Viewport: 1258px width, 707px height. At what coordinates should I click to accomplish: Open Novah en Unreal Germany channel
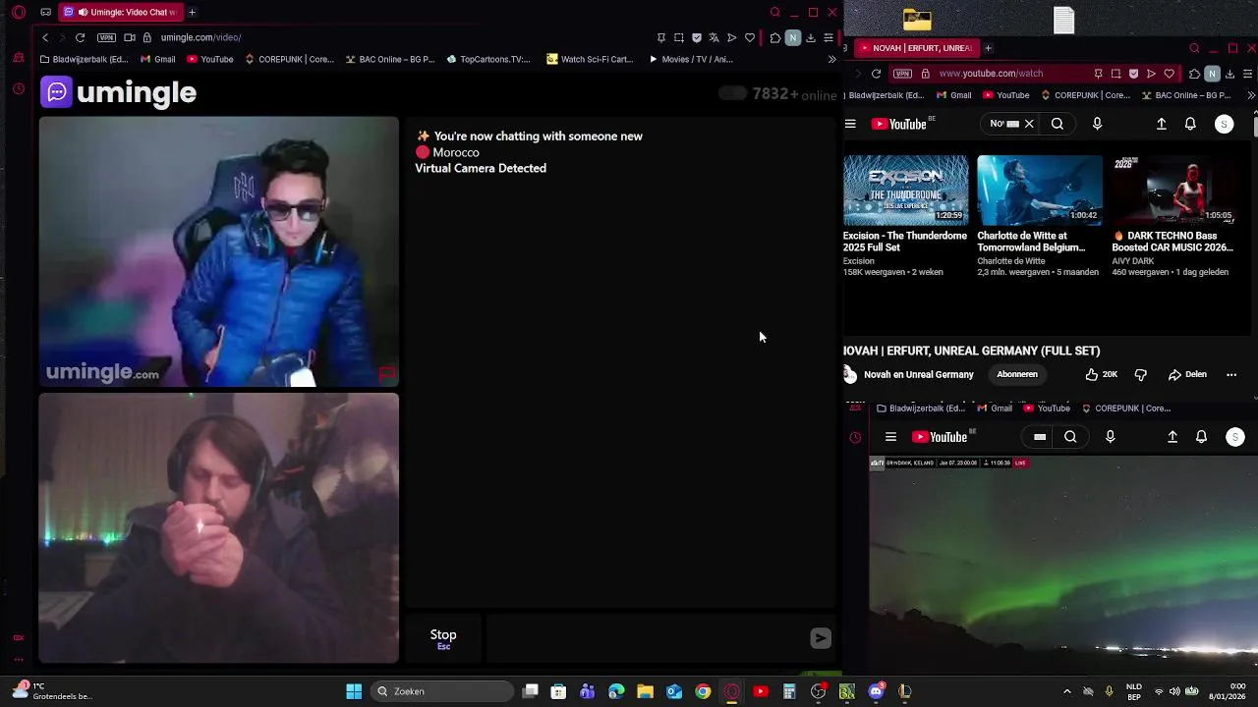(x=918, y=374)
